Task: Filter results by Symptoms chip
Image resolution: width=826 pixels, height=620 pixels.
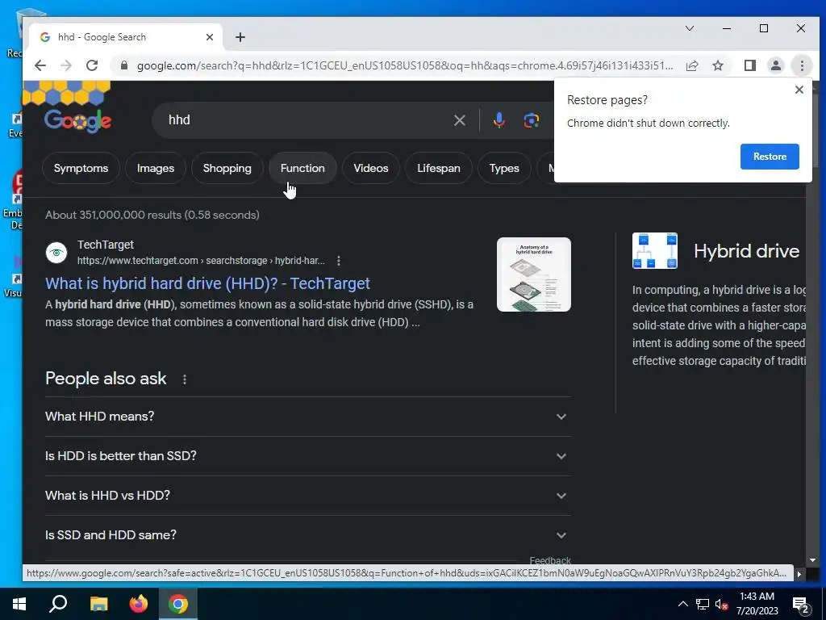Action: pyautogui.click(x=81, y=168)
